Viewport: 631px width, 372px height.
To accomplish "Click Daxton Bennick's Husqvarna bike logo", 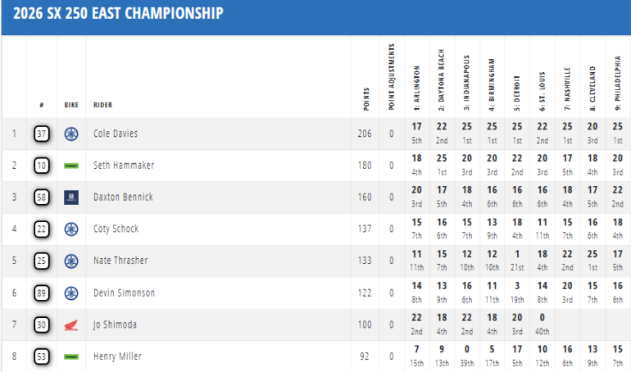I will 71,197.
